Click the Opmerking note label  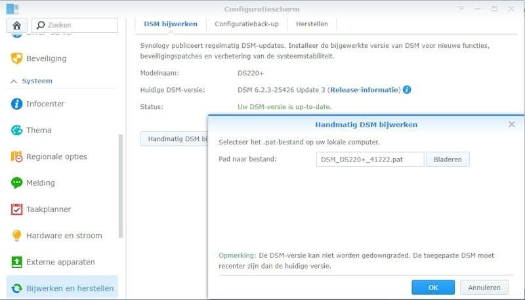(238, 255)
